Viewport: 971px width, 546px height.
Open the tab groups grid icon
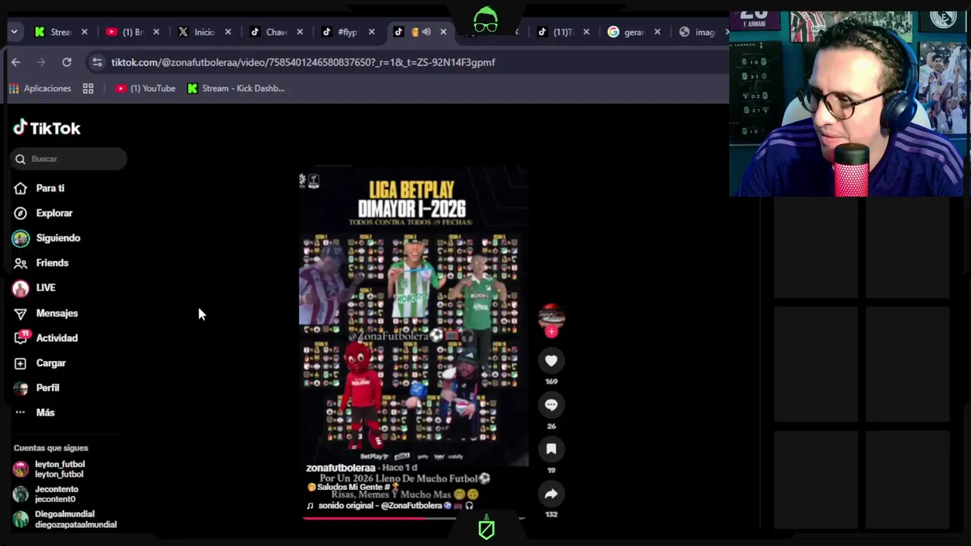click(88, 89)
